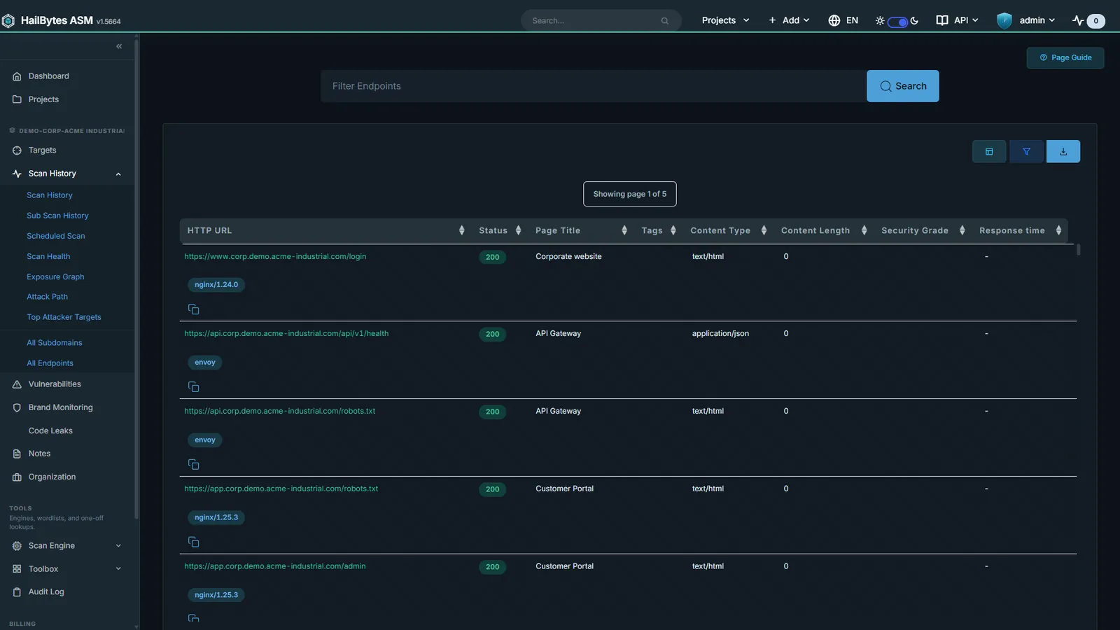Expand the Scan Engine section

[66, 546]
